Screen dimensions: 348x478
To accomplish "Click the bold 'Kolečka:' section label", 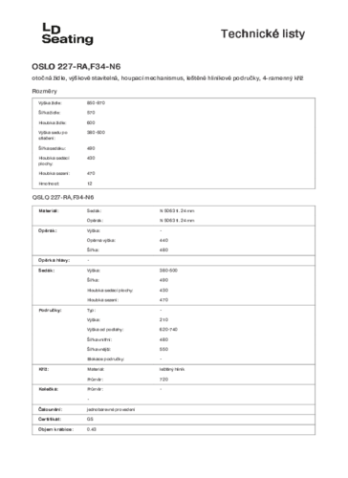I will point(49,389).
